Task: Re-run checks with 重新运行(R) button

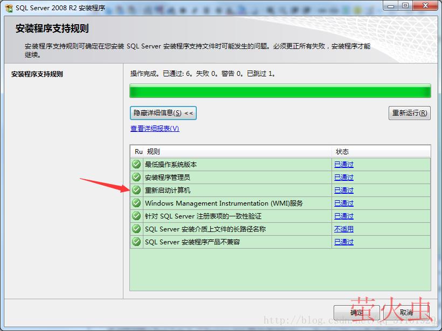Action: pos(409,113)
